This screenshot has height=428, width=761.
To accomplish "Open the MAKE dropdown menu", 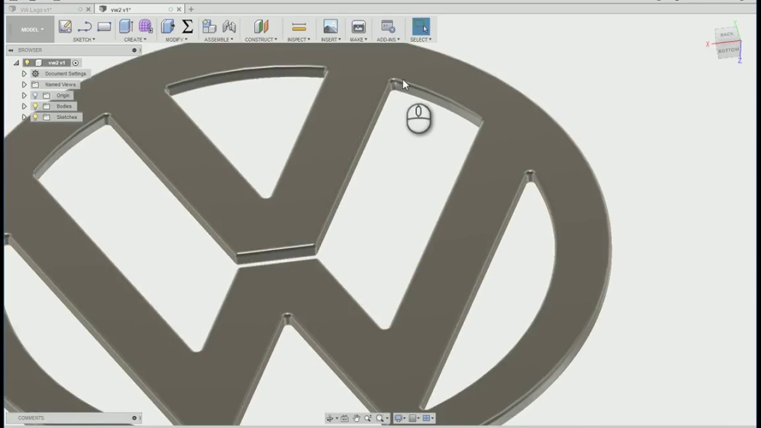I will 359,40.
